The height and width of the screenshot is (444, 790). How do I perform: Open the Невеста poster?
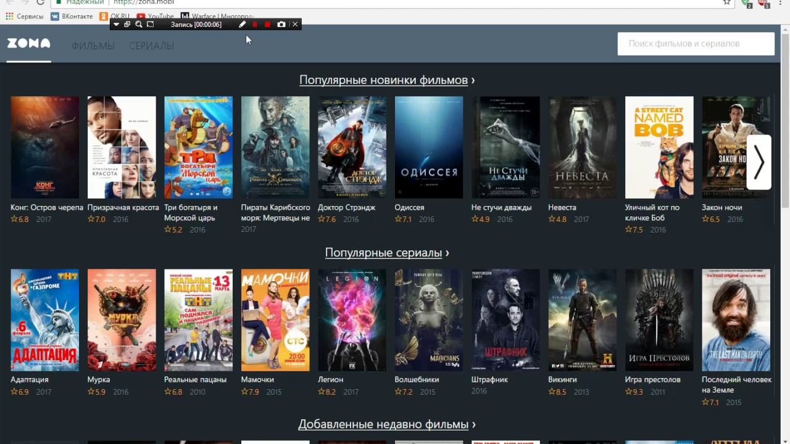(x=582, y=147)
